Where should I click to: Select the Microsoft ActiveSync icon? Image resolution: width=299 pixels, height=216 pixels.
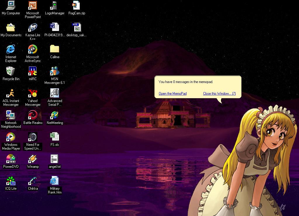pyautogui.click(x=33, y=50)
